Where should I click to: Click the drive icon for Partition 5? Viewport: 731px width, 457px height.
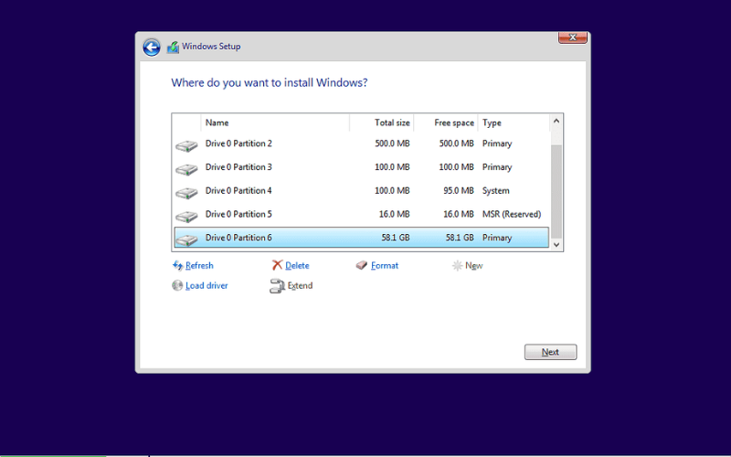pyautogui.click(x=186, y=216)
